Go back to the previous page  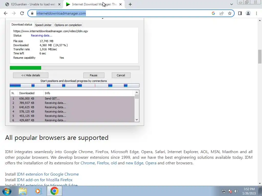click(x=6, y=13)
